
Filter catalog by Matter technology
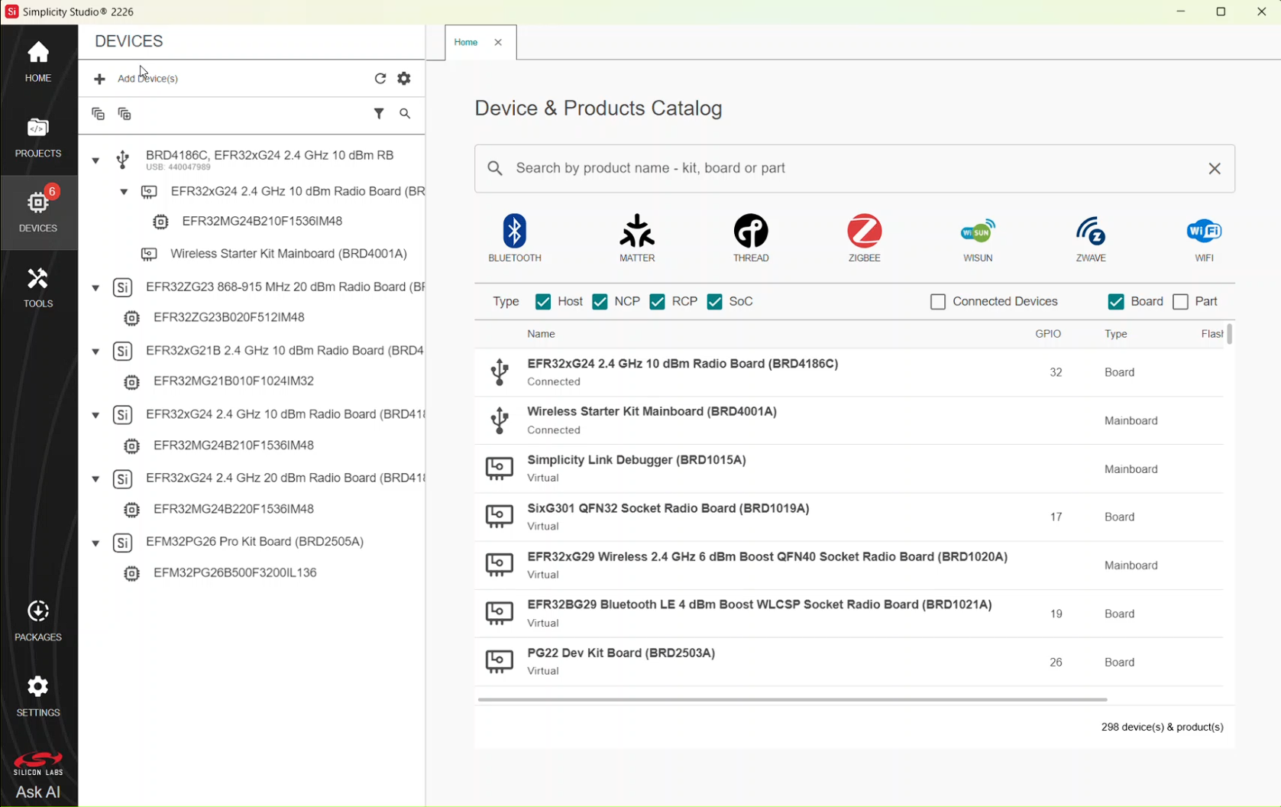[x=637, y=238]
